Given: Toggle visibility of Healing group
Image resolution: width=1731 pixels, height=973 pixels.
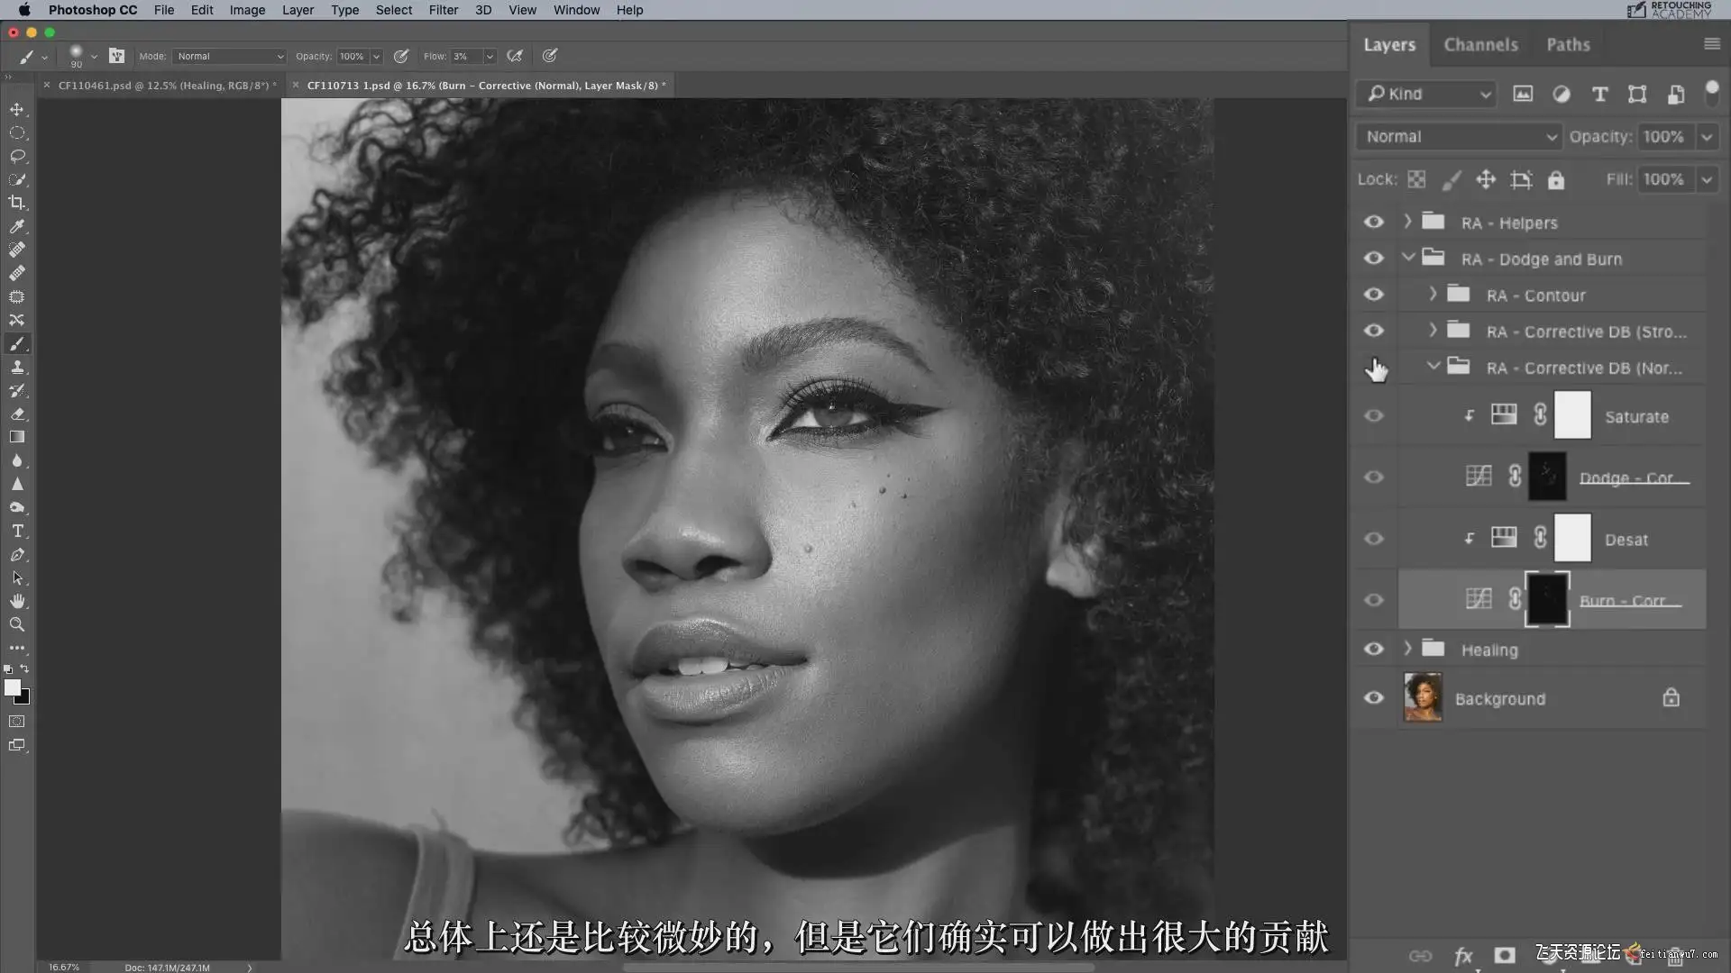Looking at the screenshot, I should point(1373,650).
